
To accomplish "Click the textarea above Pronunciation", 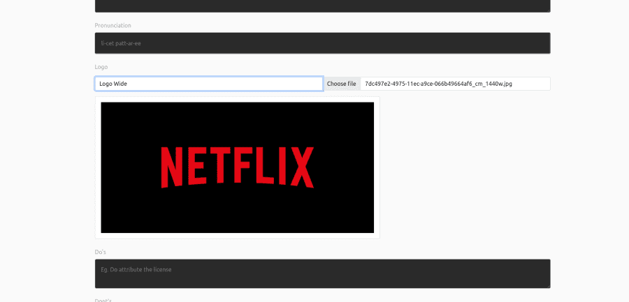I will click(322, 6).
